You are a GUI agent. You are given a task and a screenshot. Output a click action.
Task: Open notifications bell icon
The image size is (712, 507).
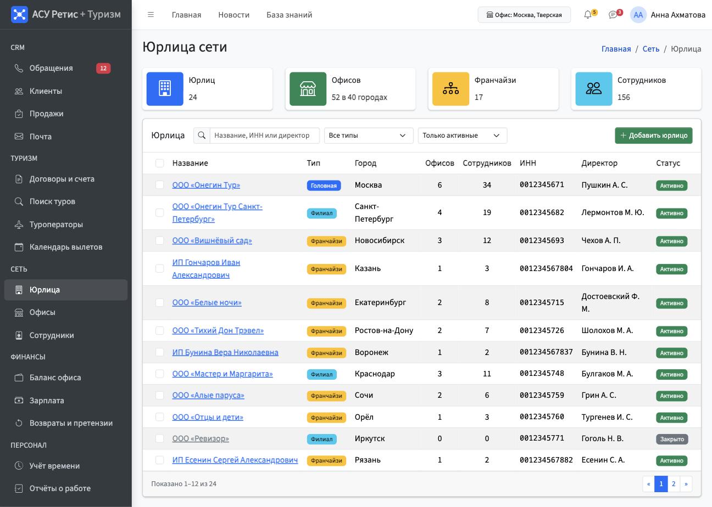[588, 15]
